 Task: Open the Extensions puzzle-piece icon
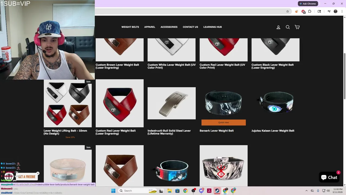(x=310, y=11)
